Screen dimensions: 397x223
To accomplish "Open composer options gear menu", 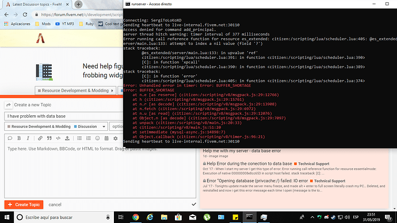I will click(x=116, y=138).
